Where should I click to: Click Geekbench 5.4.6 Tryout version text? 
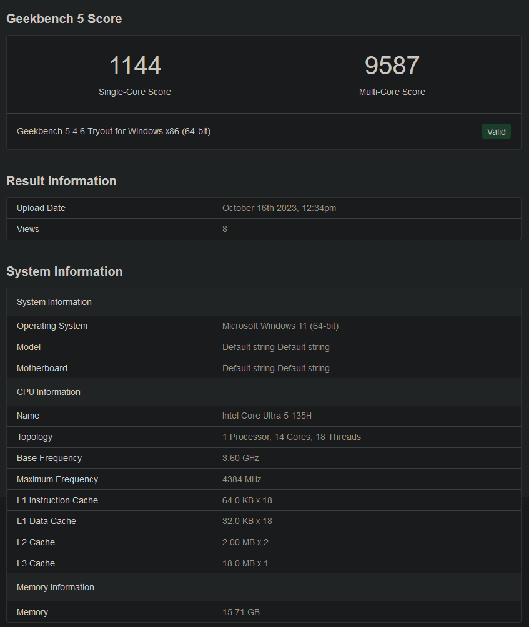pos(114,131)
